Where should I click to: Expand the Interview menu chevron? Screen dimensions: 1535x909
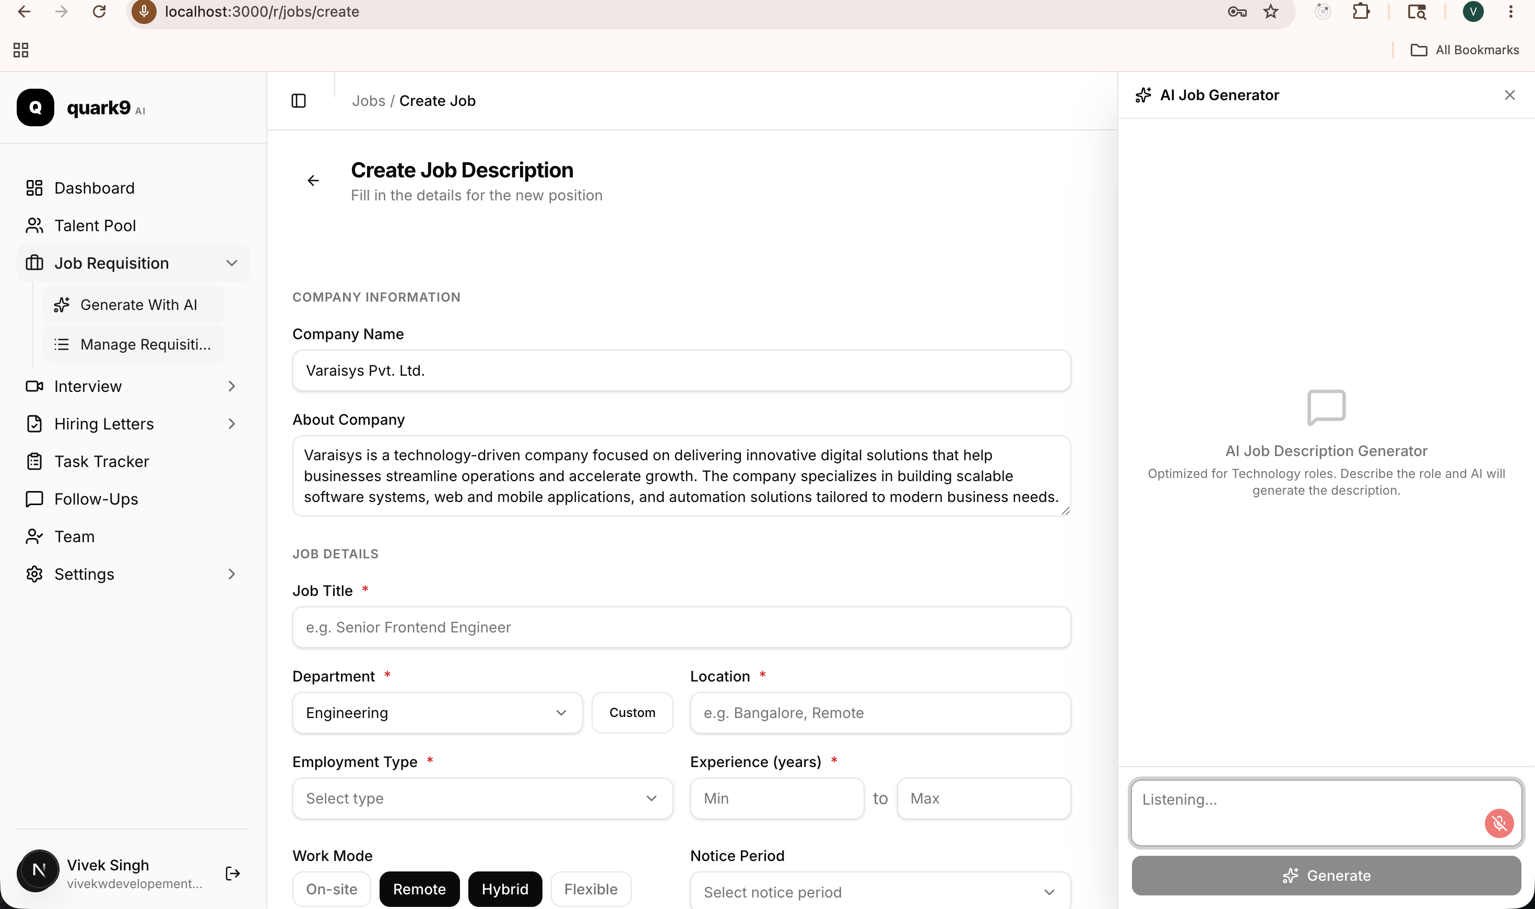232,387
